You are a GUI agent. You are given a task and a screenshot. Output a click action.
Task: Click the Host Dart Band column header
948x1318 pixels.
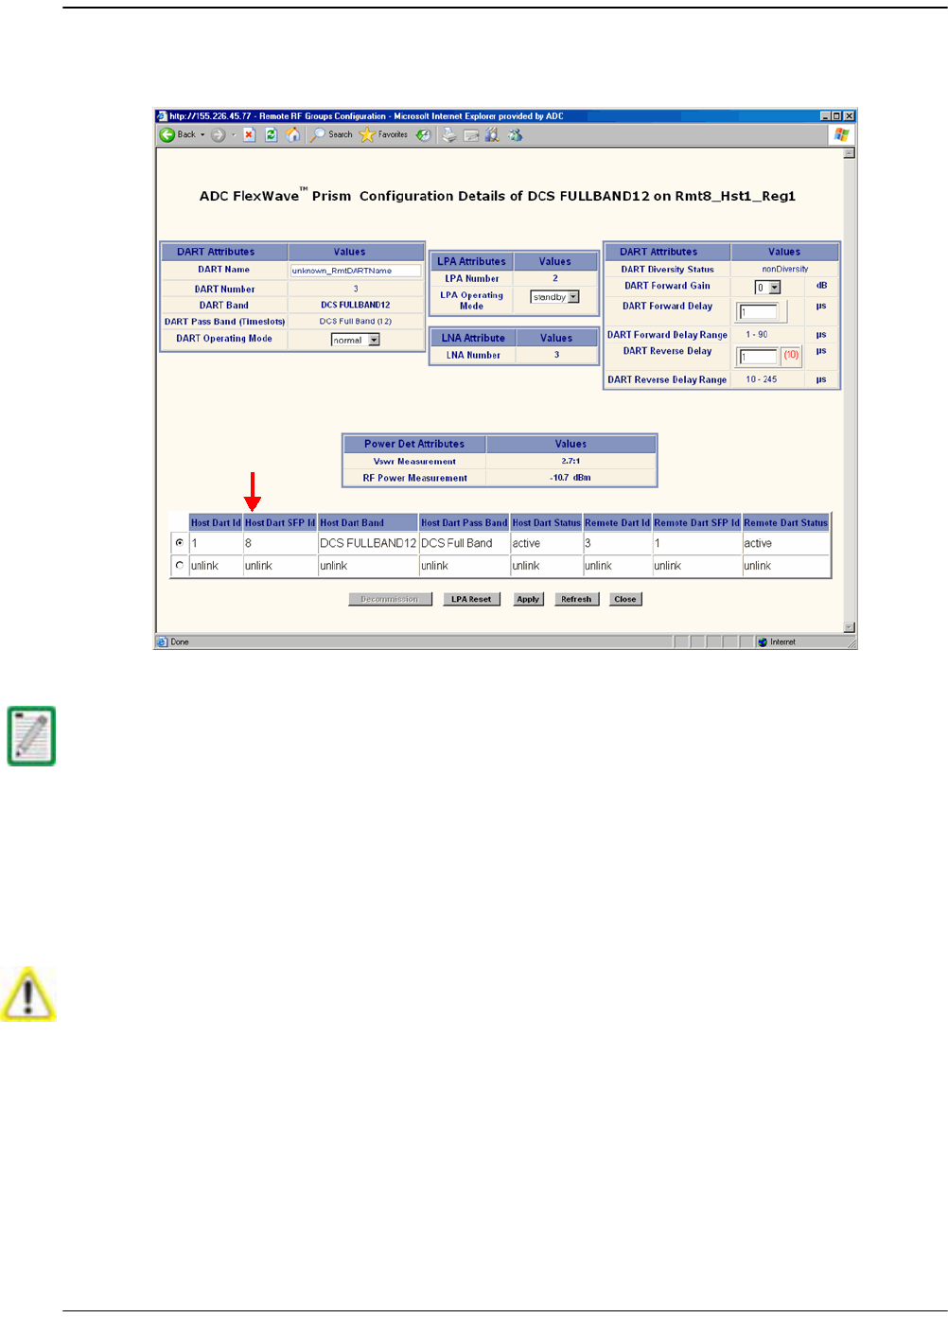pyautogui.click(x=368, y=522)
